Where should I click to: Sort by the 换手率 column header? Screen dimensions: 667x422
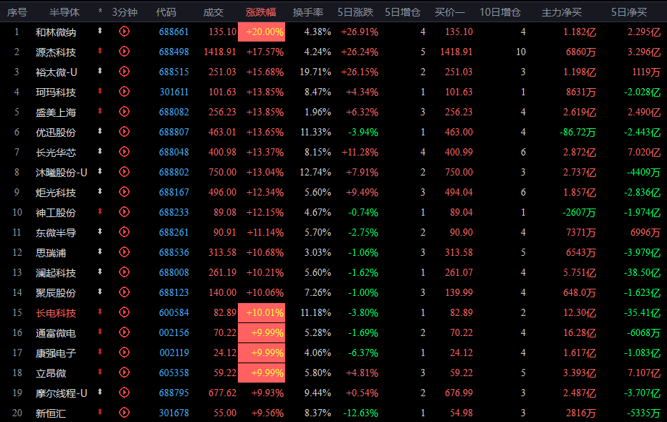(x=308, y=12)
